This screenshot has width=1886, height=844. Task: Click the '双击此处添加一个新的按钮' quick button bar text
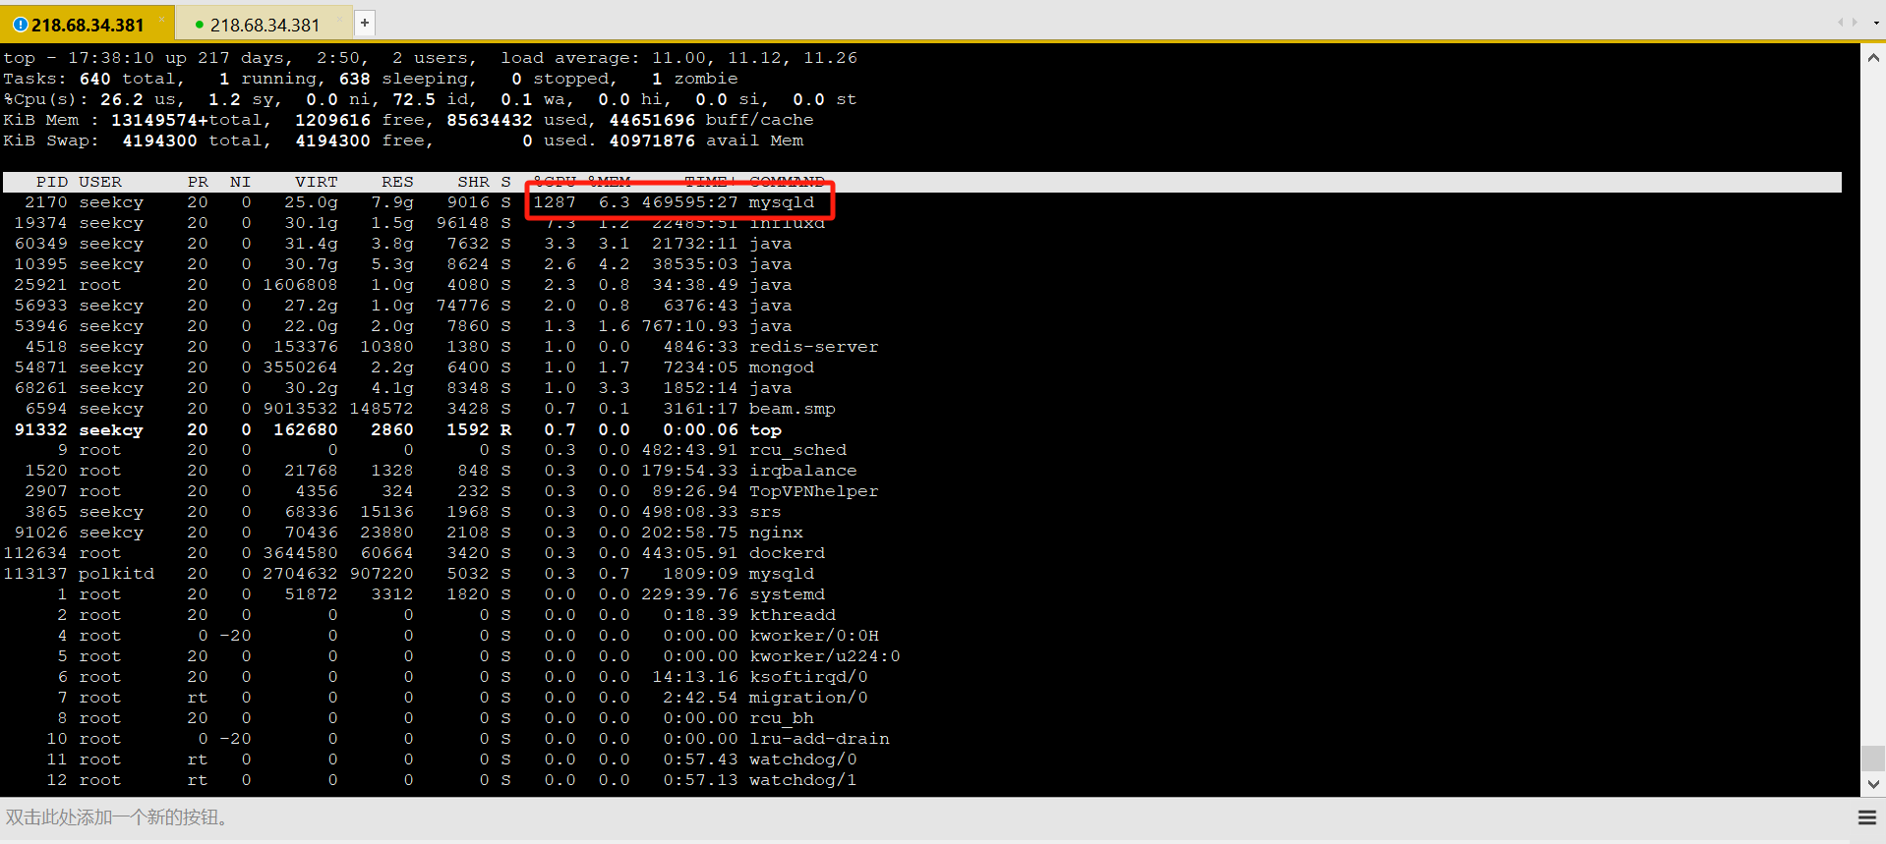[118, 817]
